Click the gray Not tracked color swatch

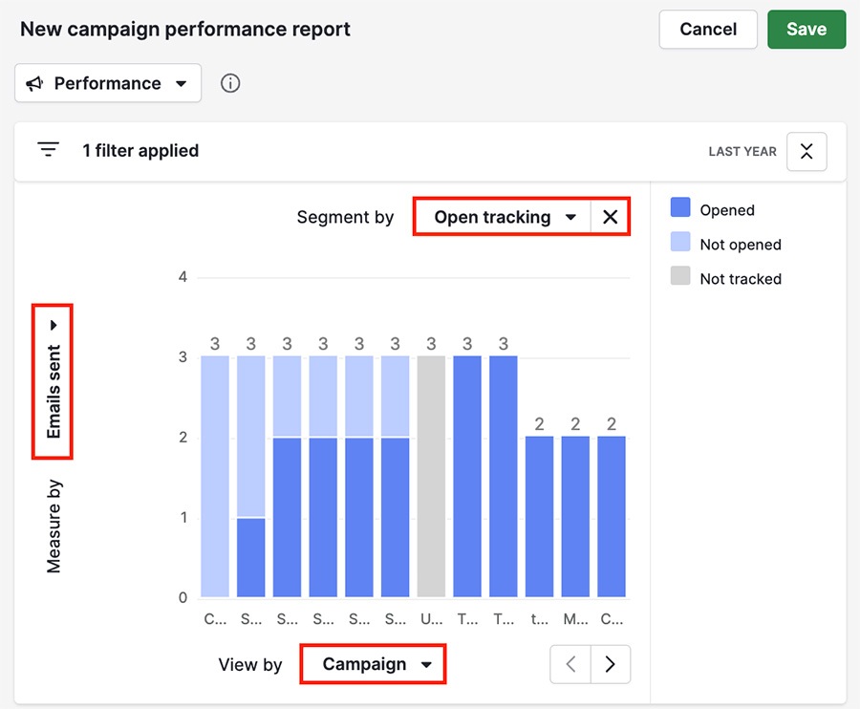tap(681, 278)
